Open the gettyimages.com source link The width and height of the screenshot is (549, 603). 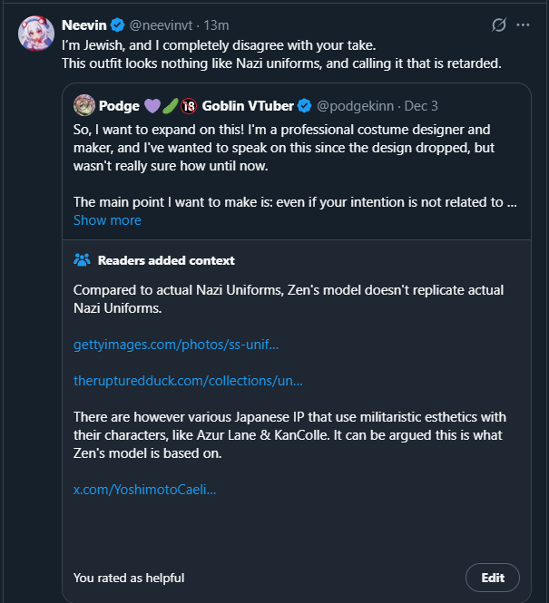point(176,345)
